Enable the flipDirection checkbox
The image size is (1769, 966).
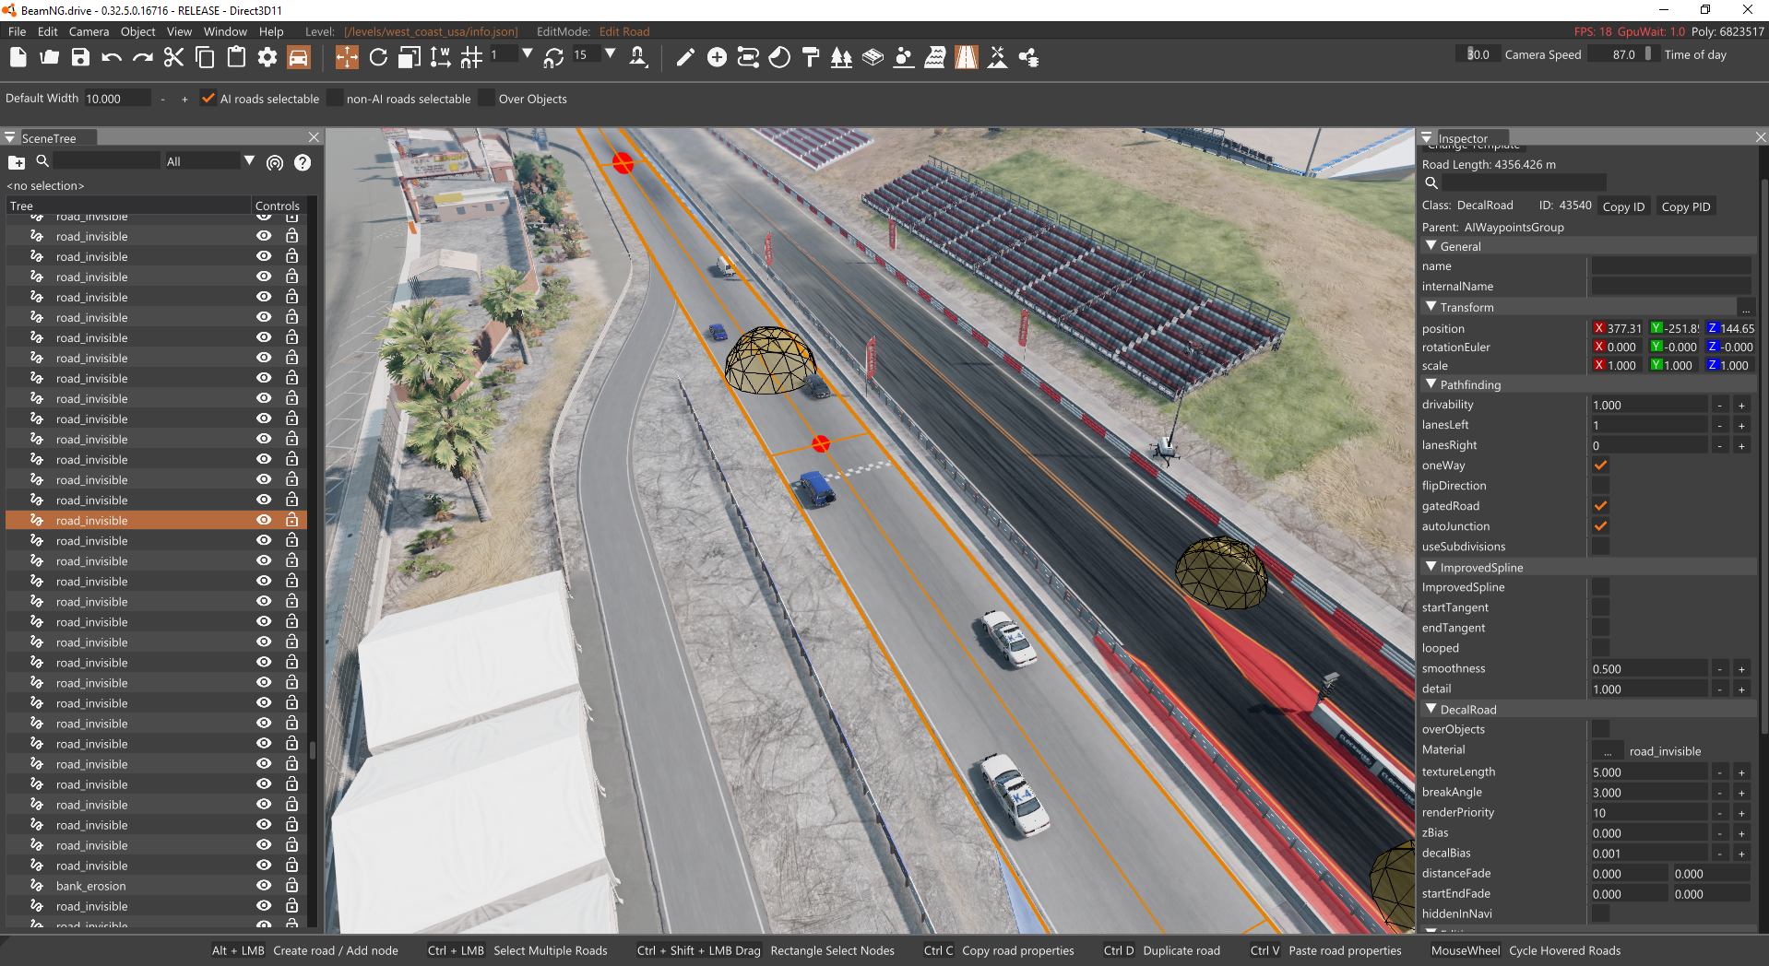pos(1600,486)
